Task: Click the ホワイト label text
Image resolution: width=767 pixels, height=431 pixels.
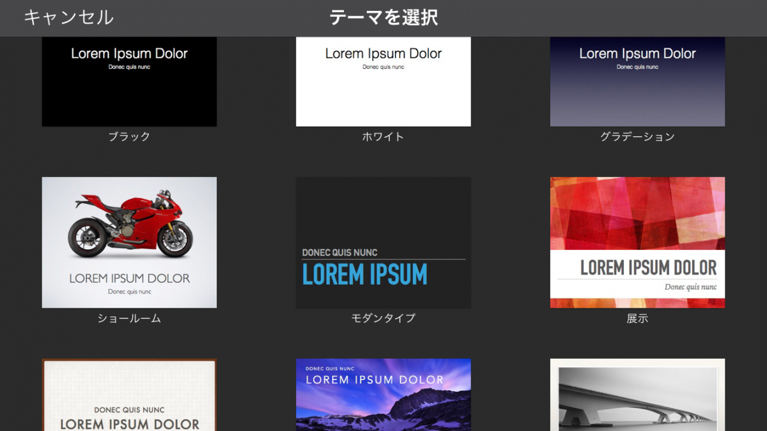Action: point(383,136)
